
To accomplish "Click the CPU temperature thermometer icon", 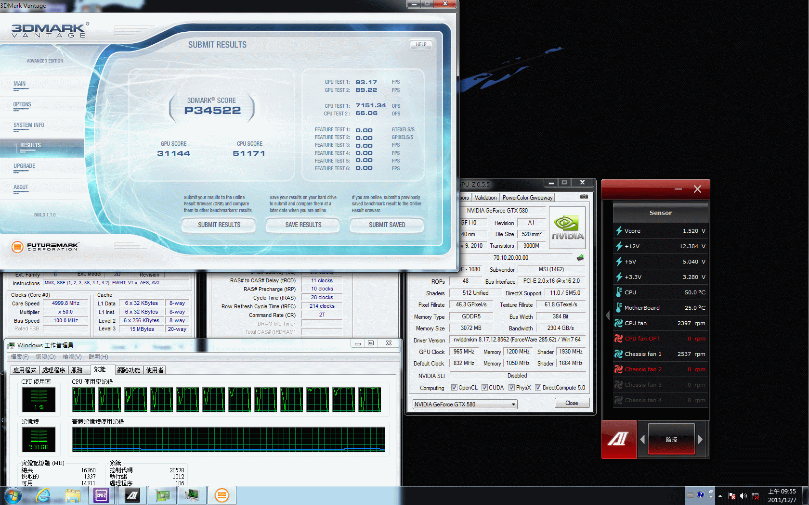I will point(619,292).
